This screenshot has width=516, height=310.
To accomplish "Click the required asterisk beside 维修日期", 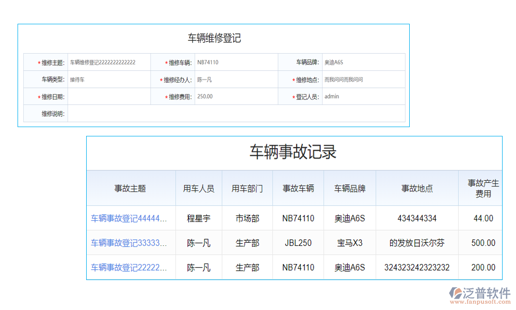I will 38,96.
